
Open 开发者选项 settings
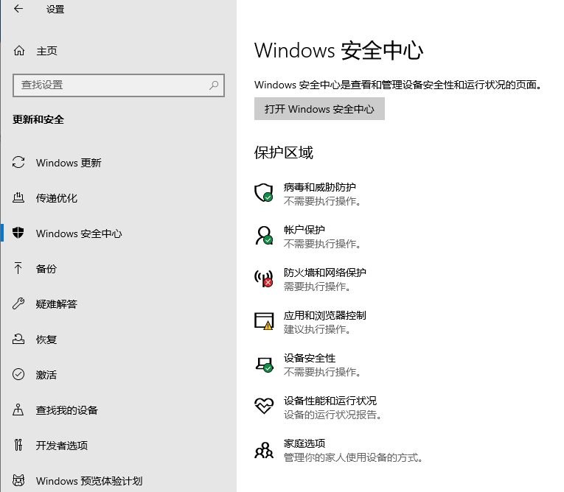coord(61,446)
